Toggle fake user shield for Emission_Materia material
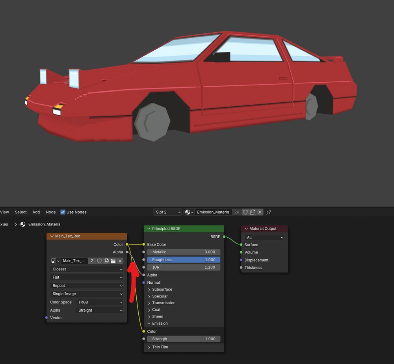 [245, 212]
